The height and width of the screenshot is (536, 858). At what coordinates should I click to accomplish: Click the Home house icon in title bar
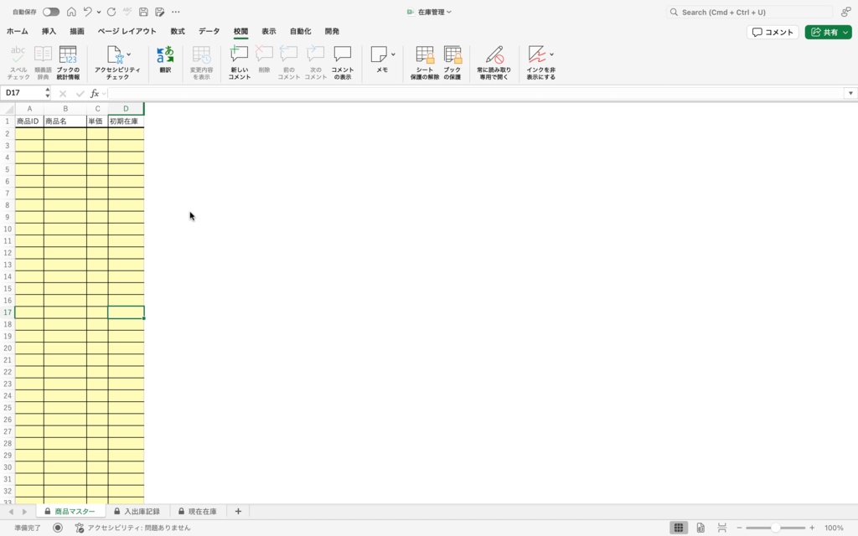pyautogui.click(x=71, y=12)
